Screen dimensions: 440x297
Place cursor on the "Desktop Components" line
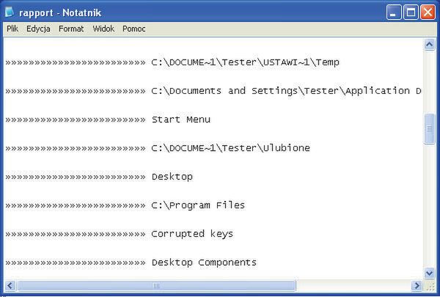[204, 263]
